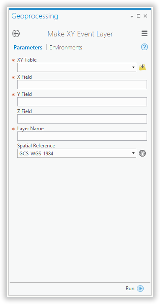Expand the XY Table dropdown arrow
This screenshot has width=160, height=304.
(x=133, y=67)
